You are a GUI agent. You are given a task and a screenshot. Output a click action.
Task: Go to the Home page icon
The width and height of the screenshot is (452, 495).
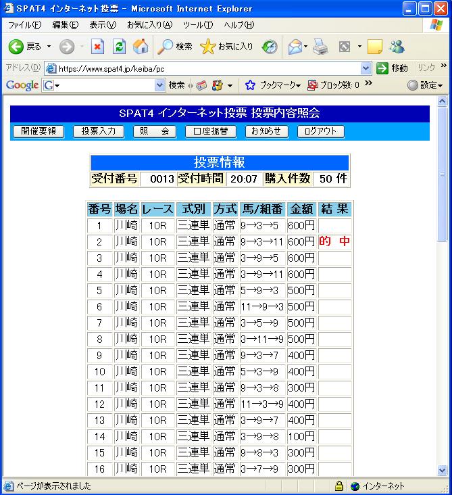(141, 47)
